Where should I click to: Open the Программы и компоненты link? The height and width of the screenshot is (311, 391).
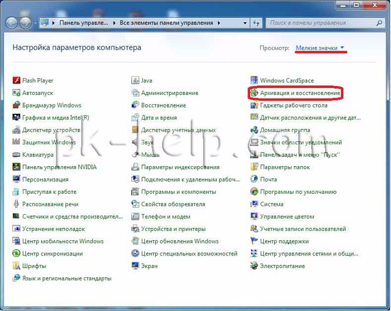[x=178, y=192]
